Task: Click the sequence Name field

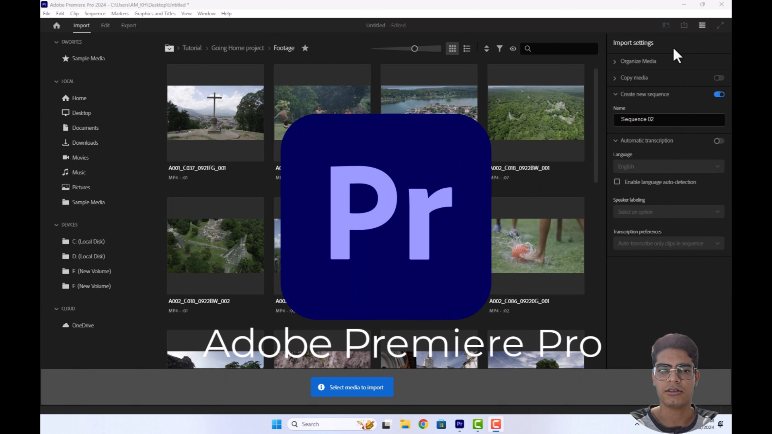Action: click(x=669, y=119)
